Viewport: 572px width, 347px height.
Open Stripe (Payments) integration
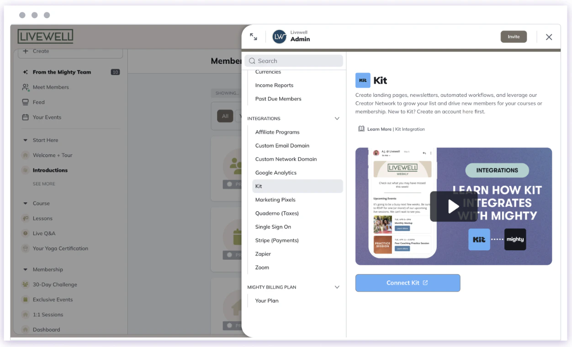[x=277, y=240]
